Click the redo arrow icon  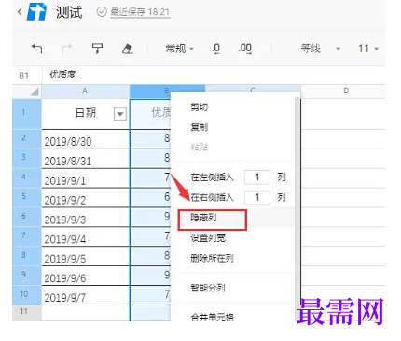tap(67, 49)
